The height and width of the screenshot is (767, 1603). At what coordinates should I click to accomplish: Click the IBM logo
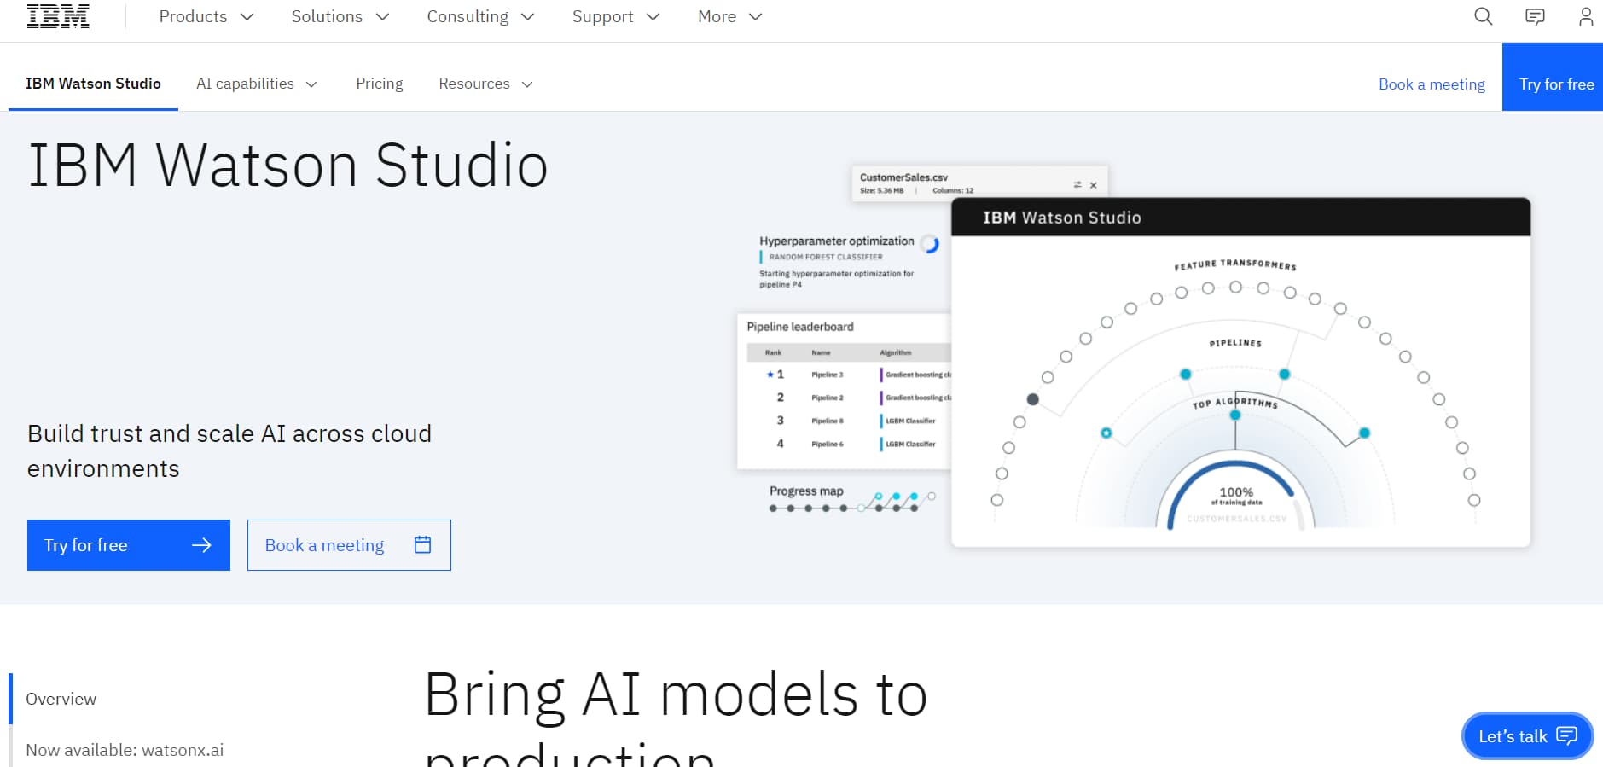coord(58,16)
